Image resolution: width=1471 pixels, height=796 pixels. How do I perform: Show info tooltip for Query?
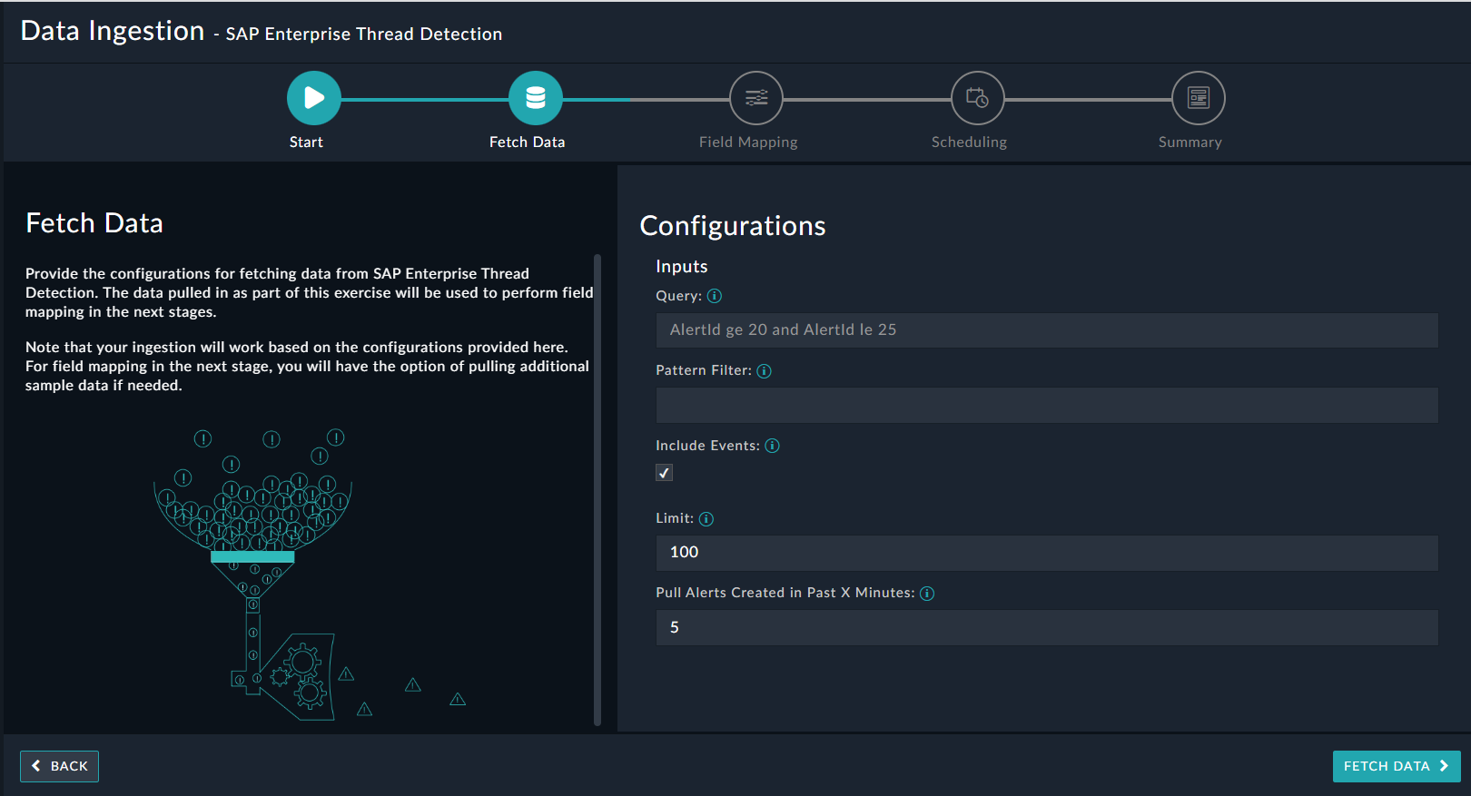coord(715,296)
